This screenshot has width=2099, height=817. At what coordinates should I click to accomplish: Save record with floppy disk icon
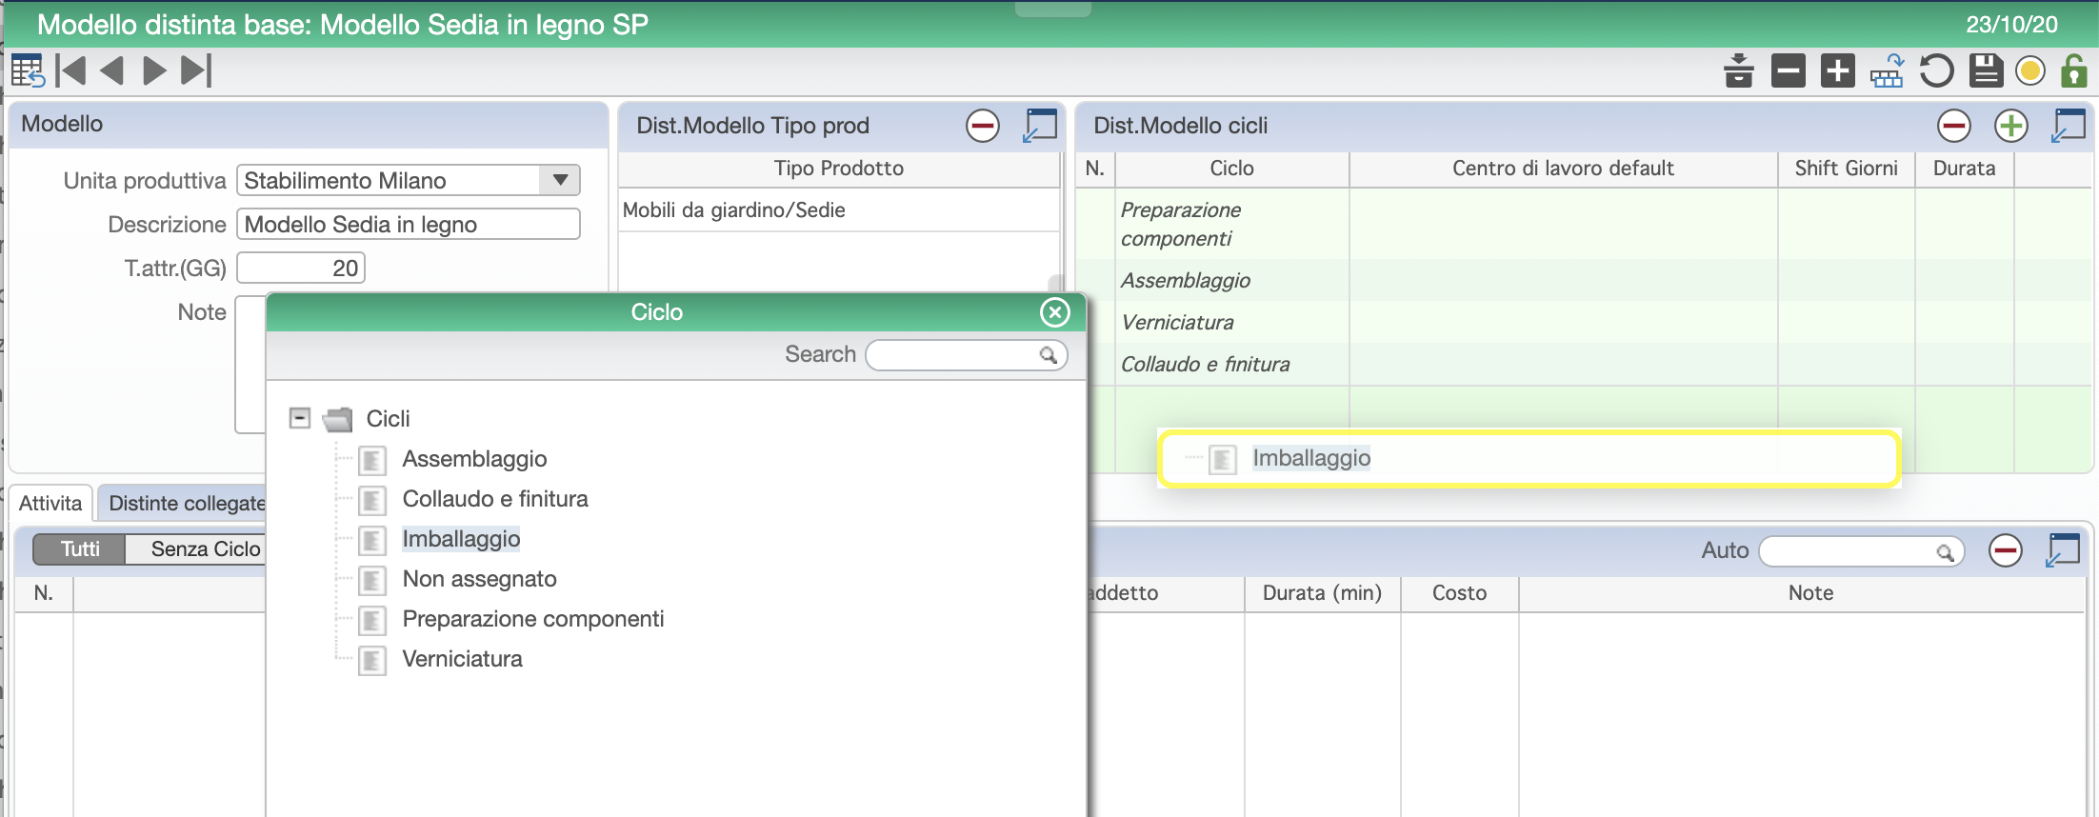coord(1986,70)
